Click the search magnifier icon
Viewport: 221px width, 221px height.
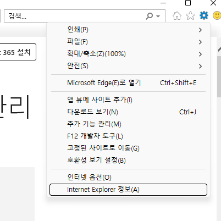coord(149,16)
